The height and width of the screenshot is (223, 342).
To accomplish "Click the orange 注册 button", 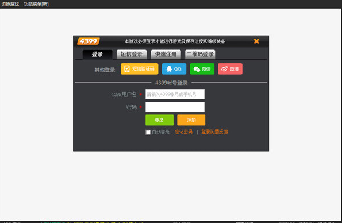I will (191, 120).
